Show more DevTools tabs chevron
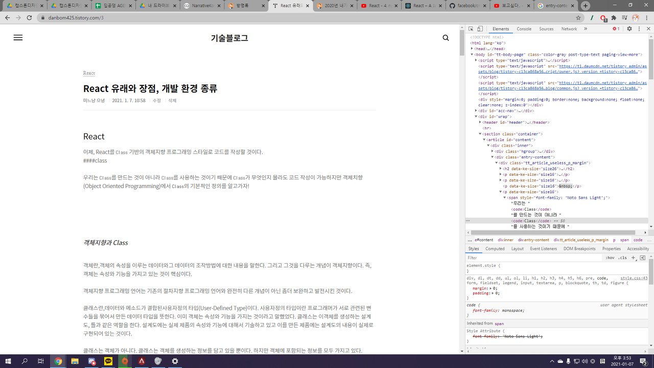Image resolution: width=654 pixels, height=368 pixels. pyautogui.click(x=586, y=29)
